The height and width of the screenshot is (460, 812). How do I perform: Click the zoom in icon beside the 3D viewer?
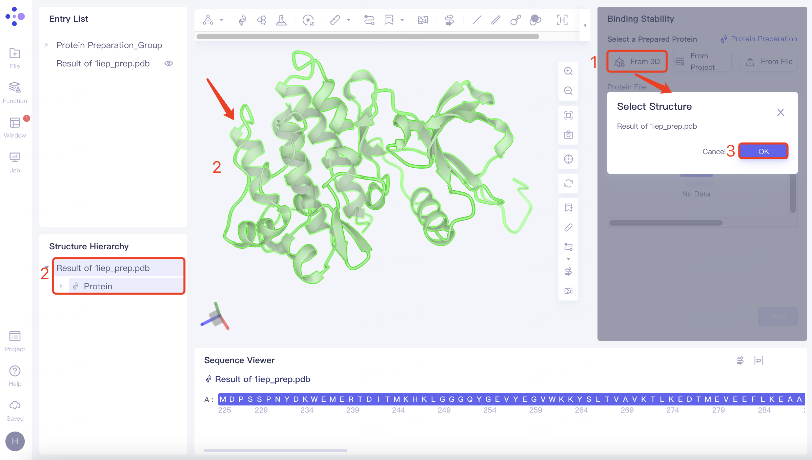coord(568,71)
